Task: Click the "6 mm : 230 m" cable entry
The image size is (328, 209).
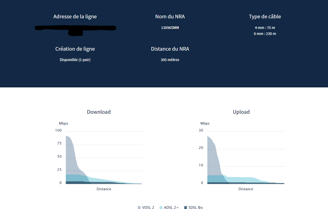Action: pos(265,34)
